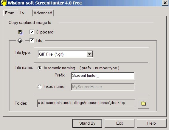Open Help with the Help button
The image size is (169, 130).
151,123
